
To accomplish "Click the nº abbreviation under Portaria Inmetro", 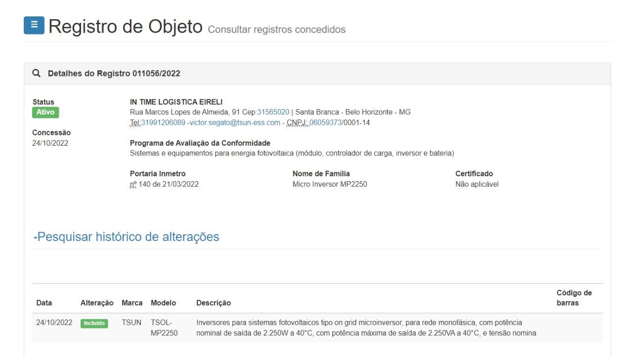I will [133, 184].
